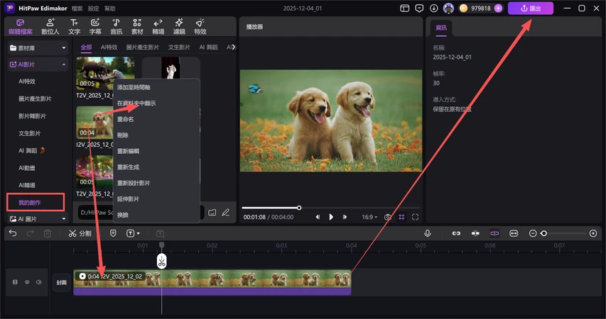The height and width of the screenshot is (319, 606).
Task: Open the 轉場 transitions tool
Action: [158, 27]
